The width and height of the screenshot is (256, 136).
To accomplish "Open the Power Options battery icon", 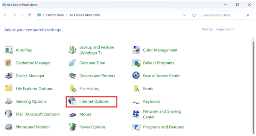I will (72, 127).
